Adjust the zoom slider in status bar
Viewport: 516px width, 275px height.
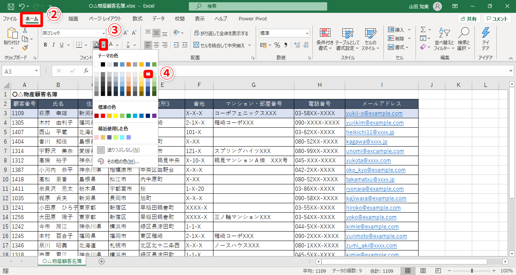point(472,270)
